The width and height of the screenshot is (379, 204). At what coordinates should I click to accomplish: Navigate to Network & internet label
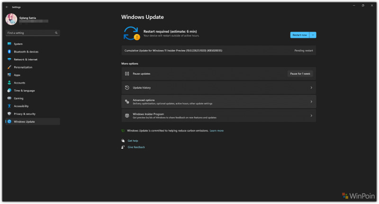[26, 59]
